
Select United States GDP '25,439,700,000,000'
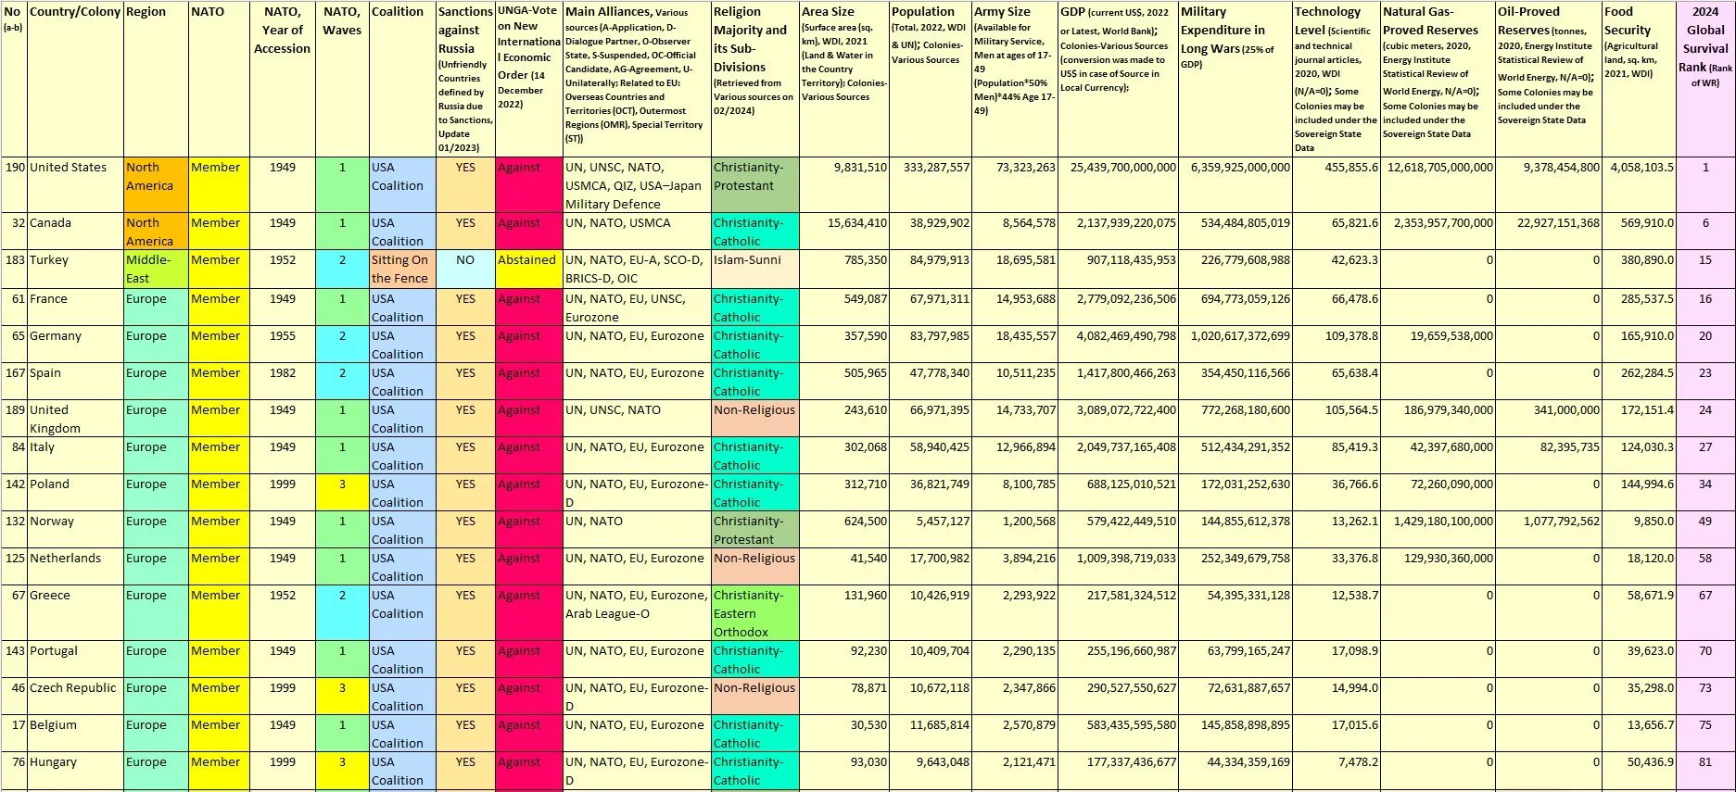[x=1118, y=185]
